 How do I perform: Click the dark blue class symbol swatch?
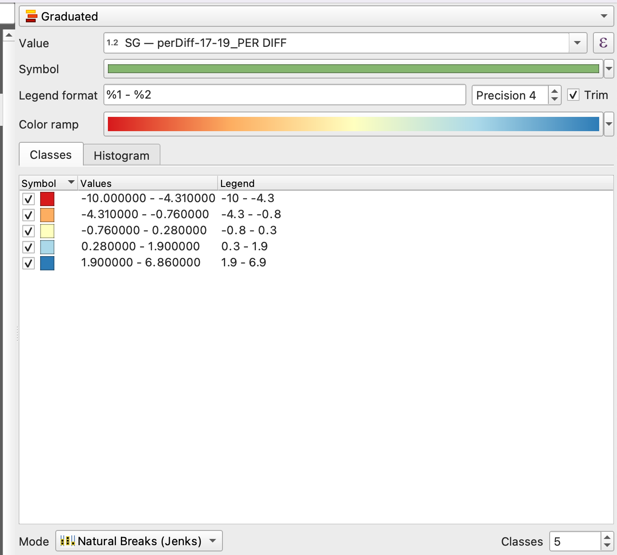47,263
